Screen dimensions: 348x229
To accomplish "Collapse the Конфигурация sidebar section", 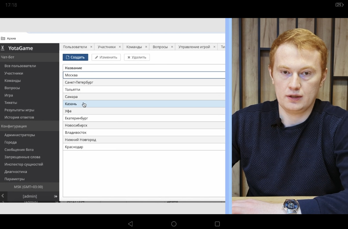I will pyautogui.click(x=30, y=126).
